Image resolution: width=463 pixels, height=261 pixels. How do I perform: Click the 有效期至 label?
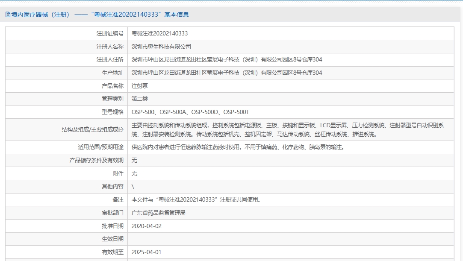coord(112,252)
